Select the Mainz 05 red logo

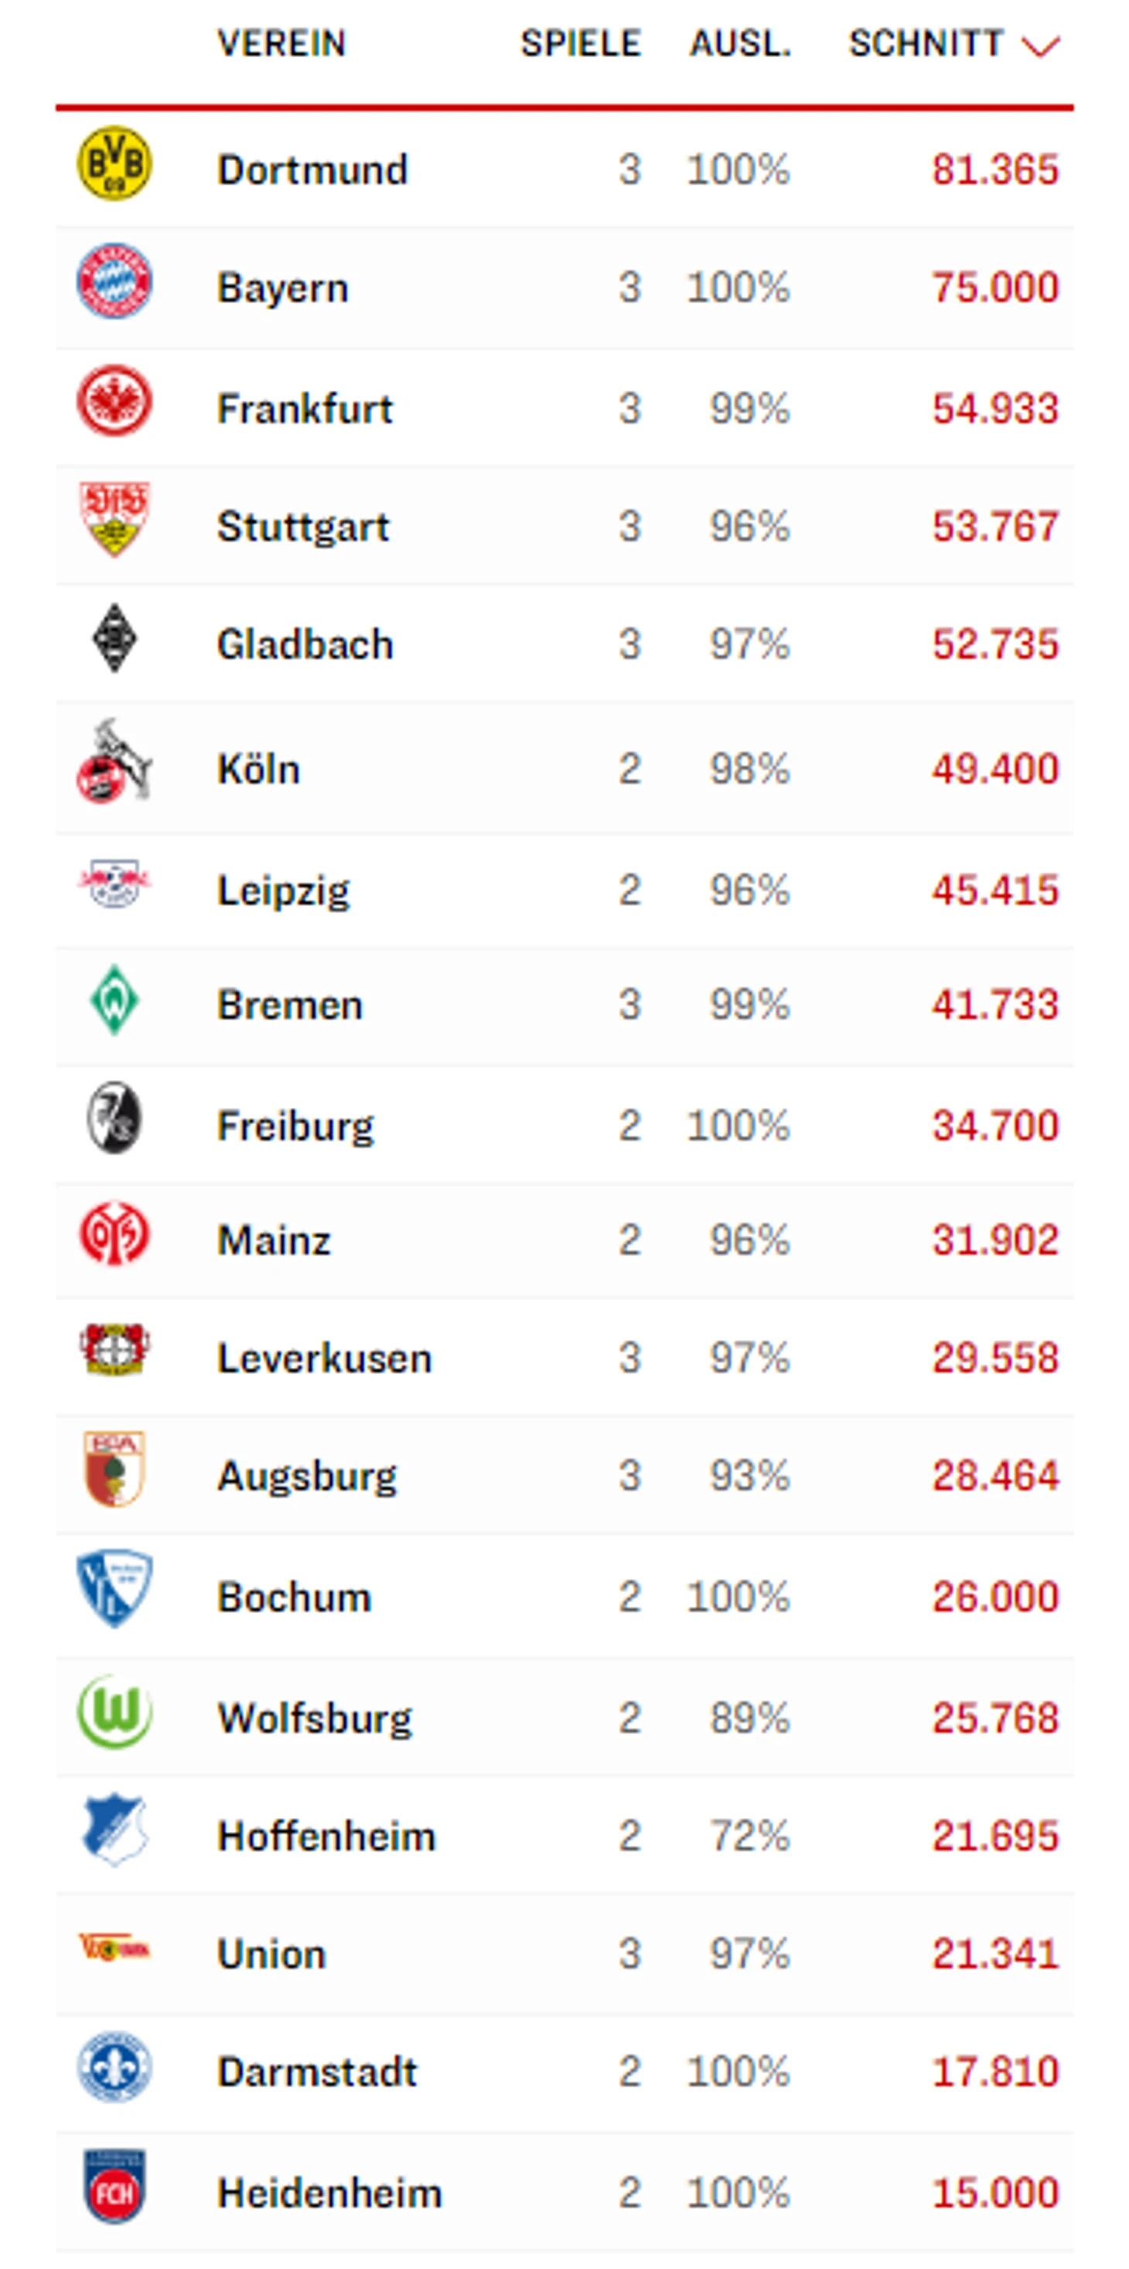(x=114, y=1234)
